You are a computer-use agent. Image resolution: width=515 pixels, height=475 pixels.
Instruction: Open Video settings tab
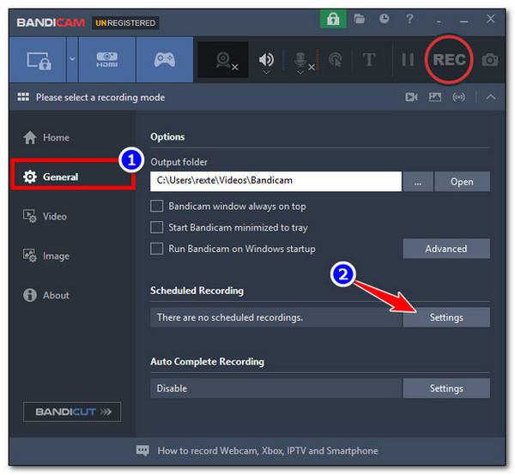45,216
